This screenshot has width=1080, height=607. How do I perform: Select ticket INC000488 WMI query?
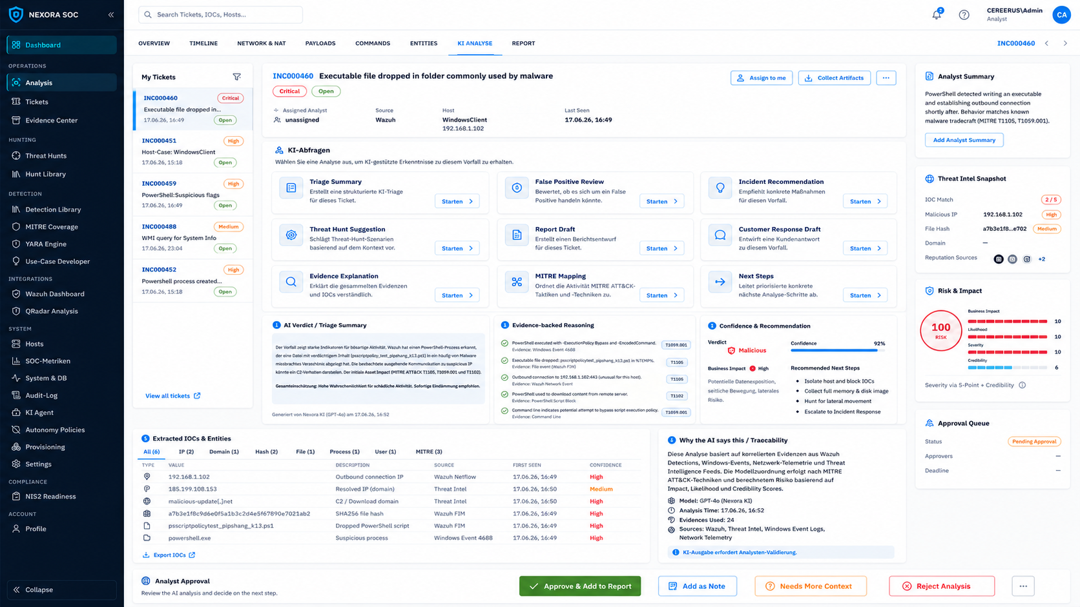[x=192, y=237]
